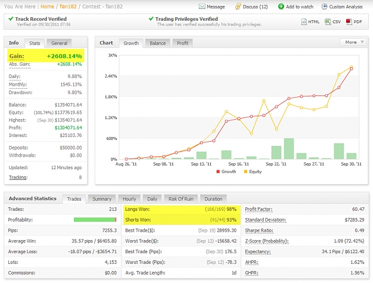
Task: Select the Growth chart tab
Action: (x=131, y=43)
